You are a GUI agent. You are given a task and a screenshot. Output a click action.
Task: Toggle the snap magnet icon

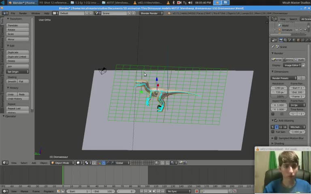[168, 163]
